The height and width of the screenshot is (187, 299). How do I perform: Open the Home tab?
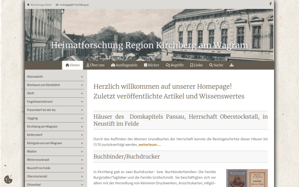[72, 65]
